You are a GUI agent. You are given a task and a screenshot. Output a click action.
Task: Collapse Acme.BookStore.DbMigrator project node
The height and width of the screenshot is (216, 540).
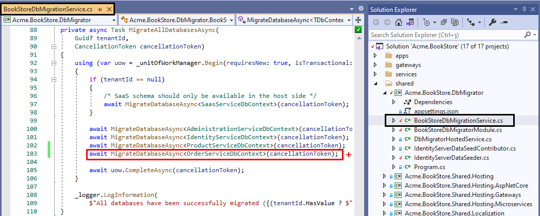point(385,93)
